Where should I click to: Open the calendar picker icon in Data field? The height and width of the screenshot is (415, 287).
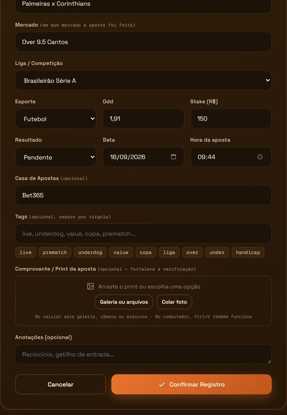point(174,157)
